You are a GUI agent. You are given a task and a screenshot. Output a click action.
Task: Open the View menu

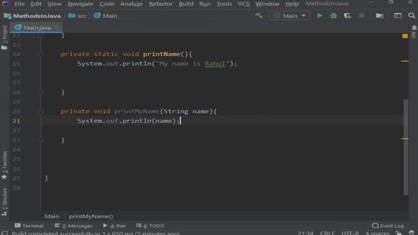pyautogui.click(x=54, y=4)
